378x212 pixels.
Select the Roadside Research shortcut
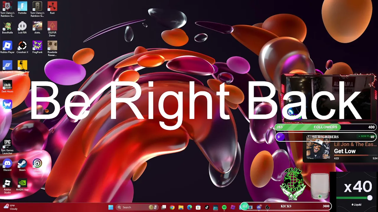click(x=52, y=49)
